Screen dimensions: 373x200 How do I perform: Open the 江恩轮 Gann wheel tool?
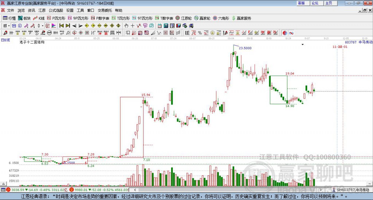point(184,18)
